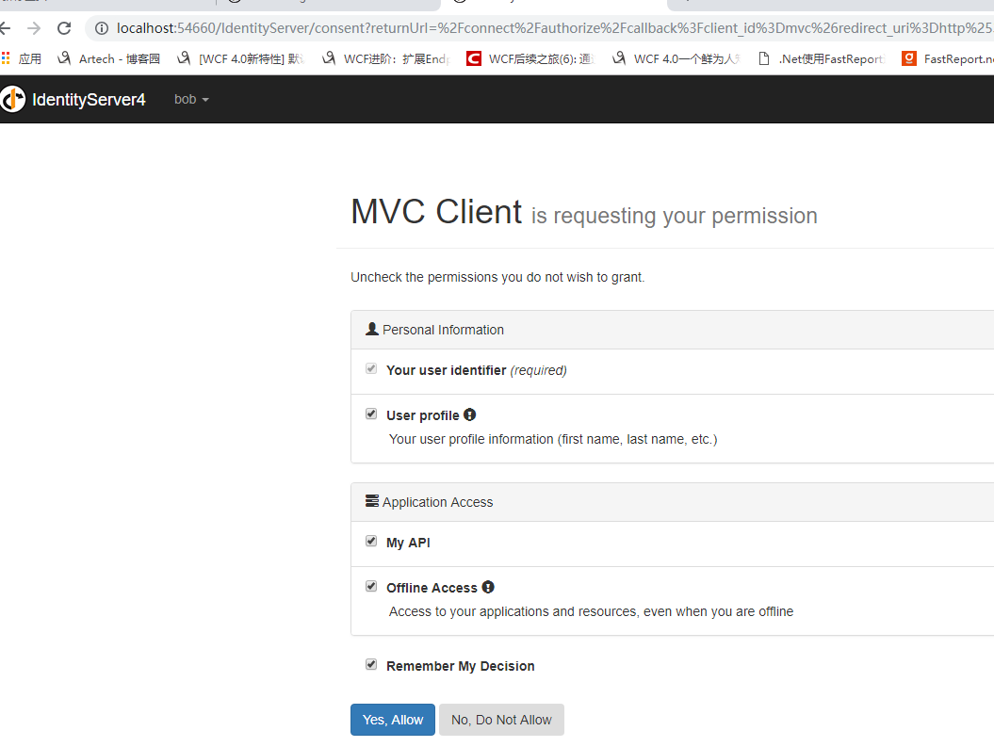Click the MVC Client heading
This screenshot has height=747, width=994.
pyautogui.click(x=437, y=212)
